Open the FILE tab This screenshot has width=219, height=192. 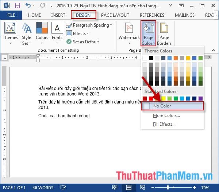pyautogui.click(x=11, y=15)
